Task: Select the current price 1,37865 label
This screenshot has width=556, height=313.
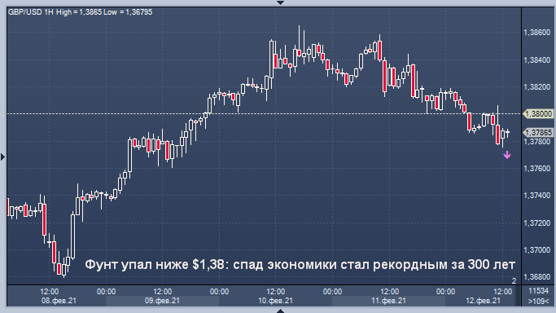Action: pyautogui.click(x=538, y=132)
